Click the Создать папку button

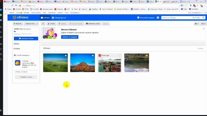click(x=30, y=24)
